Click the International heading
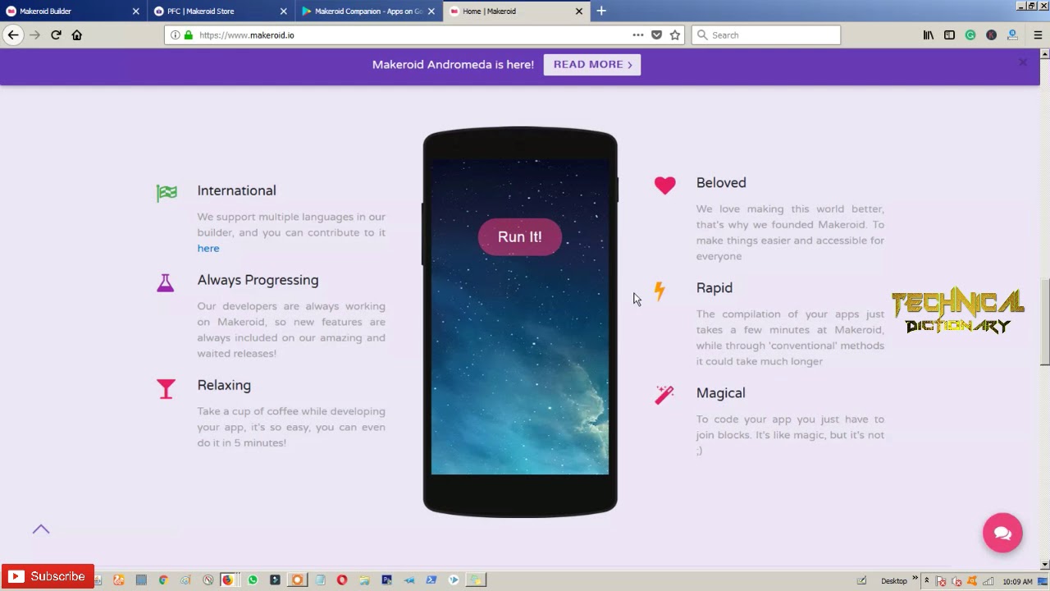Screen dimensions: 1050x591 [x=236, y=190]
